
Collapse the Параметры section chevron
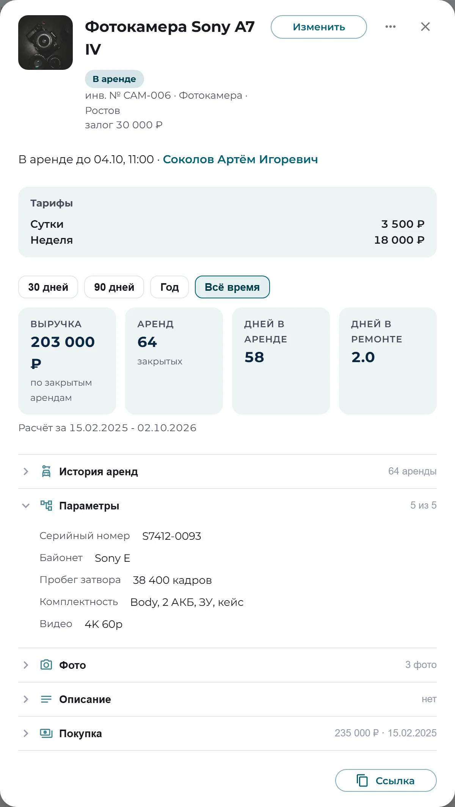[x=26, y=506]
